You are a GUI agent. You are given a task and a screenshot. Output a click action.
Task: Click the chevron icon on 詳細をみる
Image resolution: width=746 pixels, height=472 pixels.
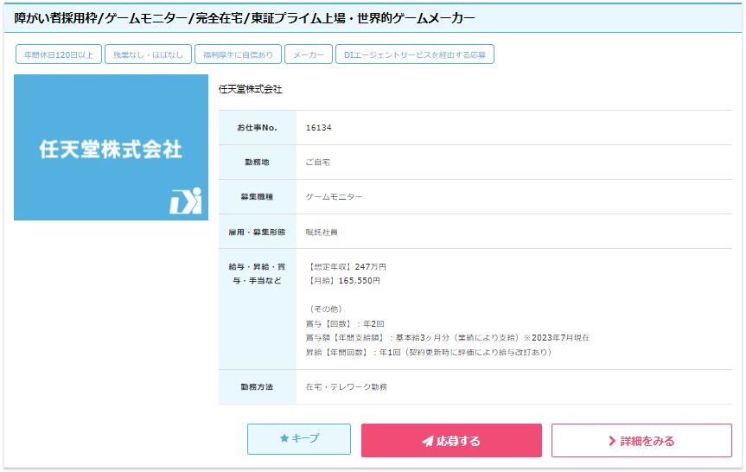(x=612, y=441)
